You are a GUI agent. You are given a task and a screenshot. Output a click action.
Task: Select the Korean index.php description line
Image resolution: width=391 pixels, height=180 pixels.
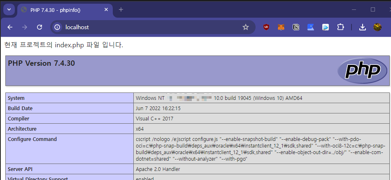(64, 45)
